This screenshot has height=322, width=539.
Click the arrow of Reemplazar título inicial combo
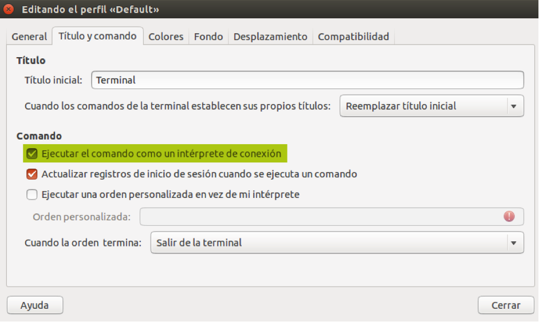pyautogui.click(x=514, y=106)
